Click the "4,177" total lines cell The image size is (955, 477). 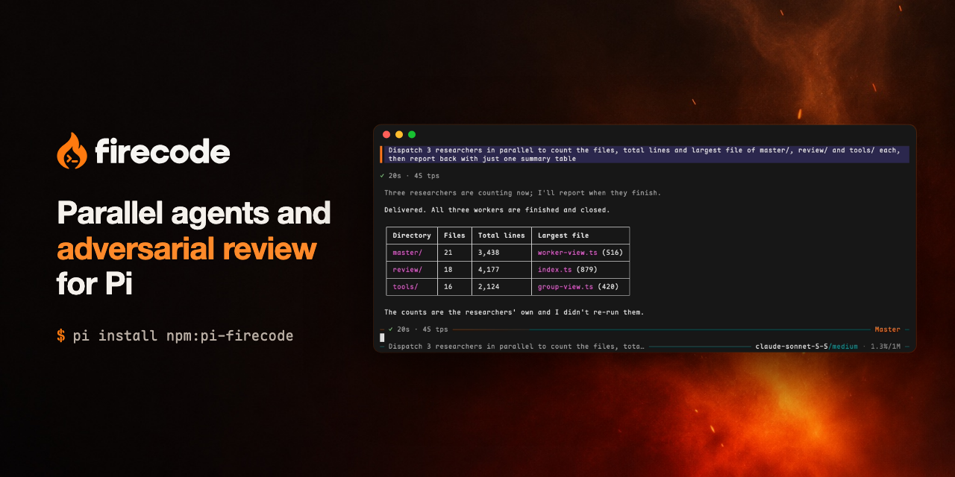click(501, 270)
